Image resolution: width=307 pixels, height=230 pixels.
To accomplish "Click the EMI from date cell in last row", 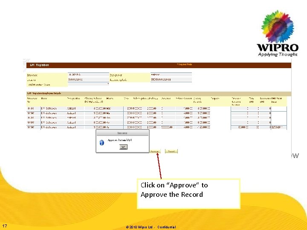I will [x=278, y=127].
